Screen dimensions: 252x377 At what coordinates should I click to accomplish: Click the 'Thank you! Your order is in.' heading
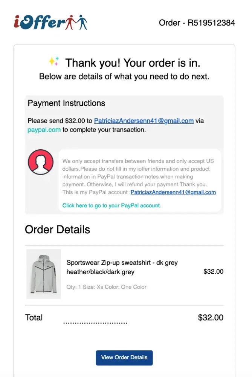[x=133, y=63]
